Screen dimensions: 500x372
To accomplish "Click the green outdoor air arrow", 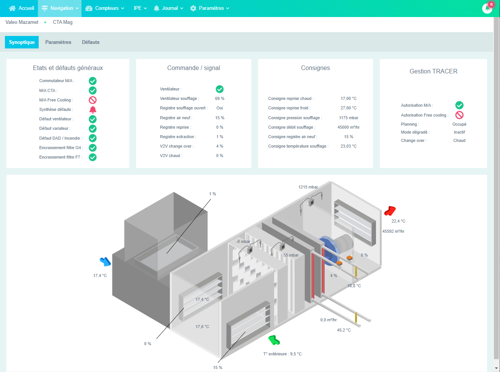I will pos(274,340).
